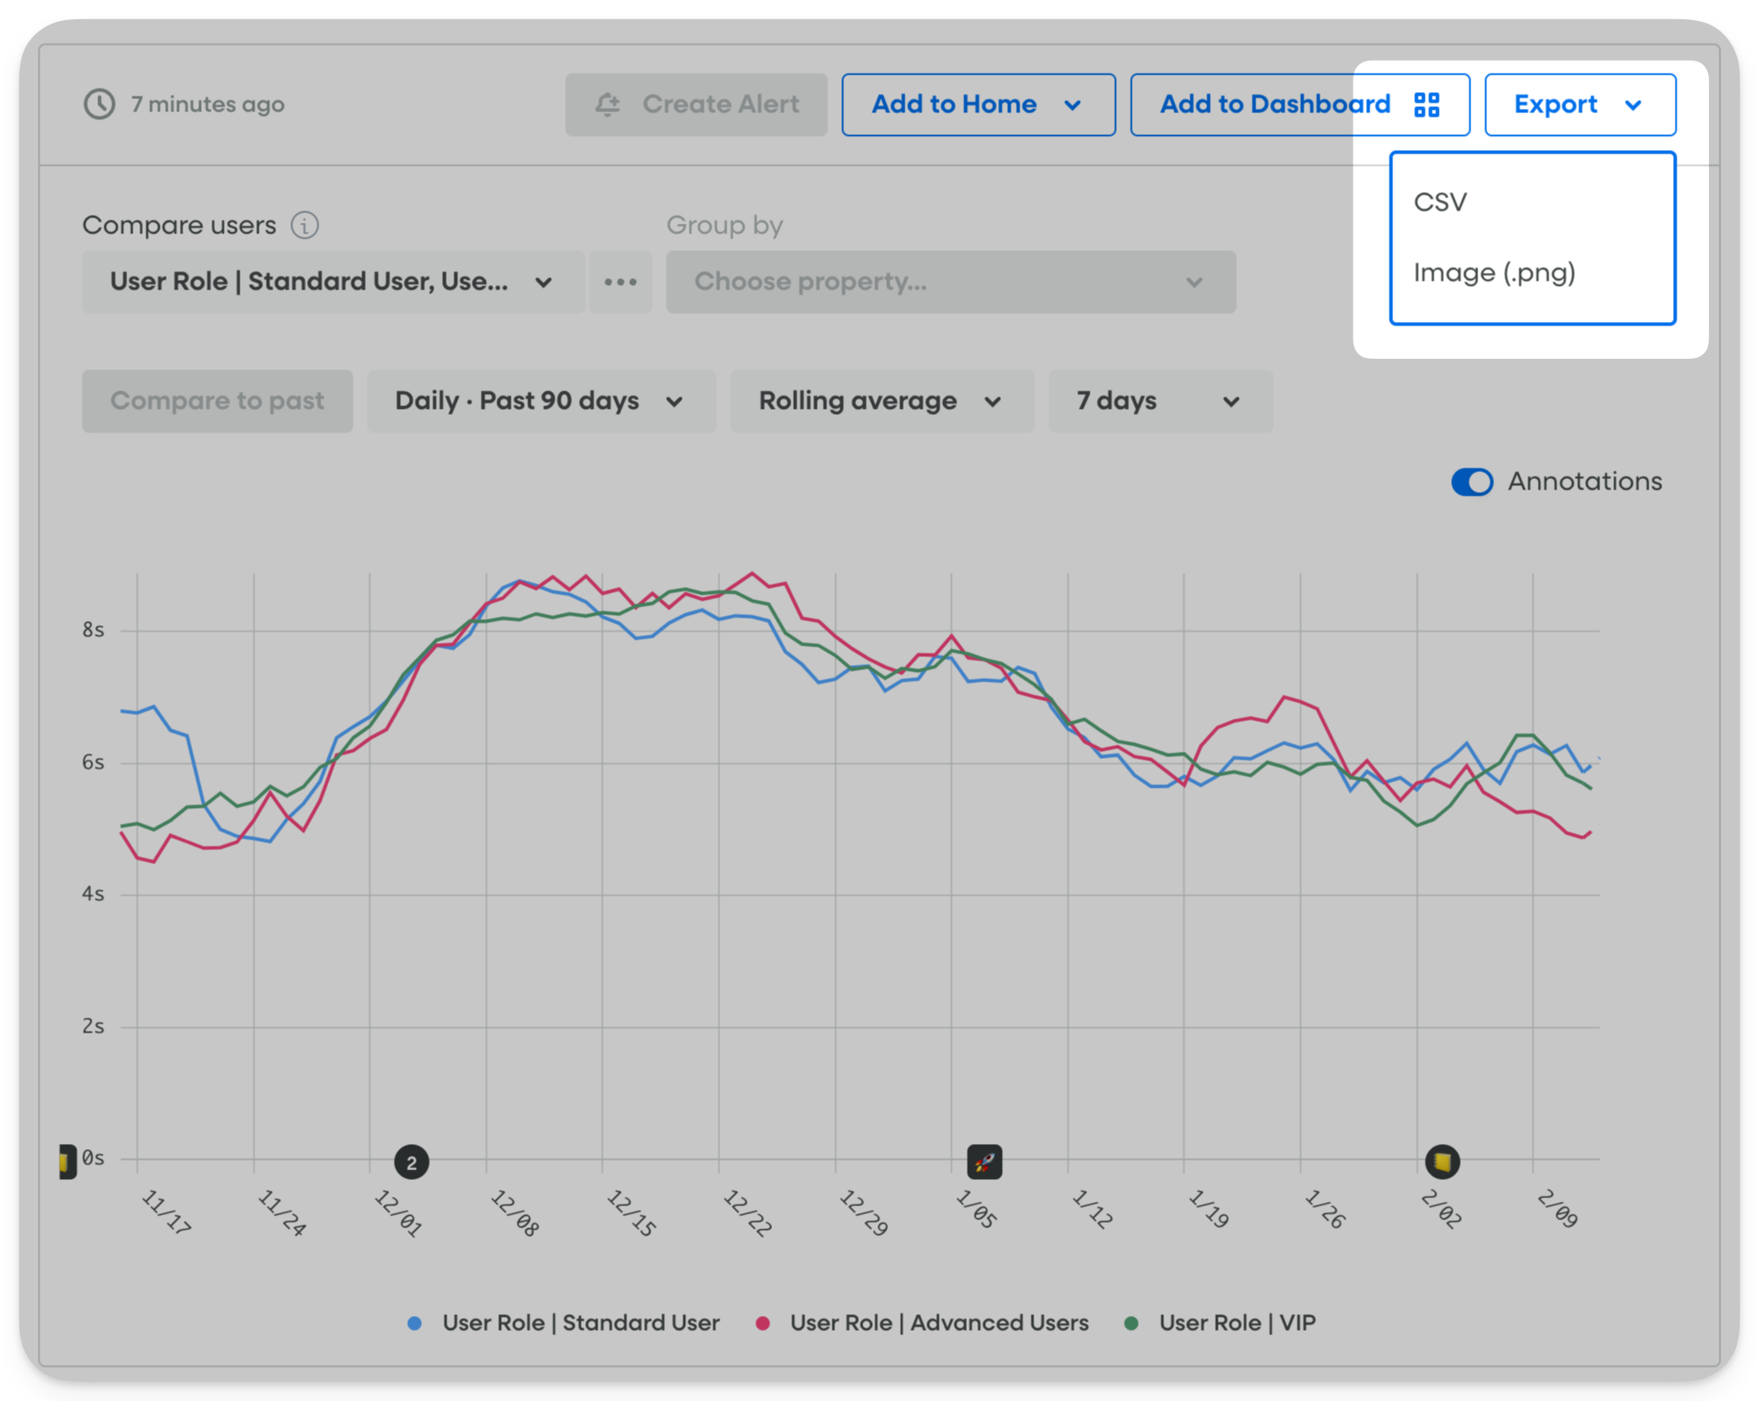Hide the User Role | VIP series via legend
1759x1401 pixels.
[1237, 1323]
